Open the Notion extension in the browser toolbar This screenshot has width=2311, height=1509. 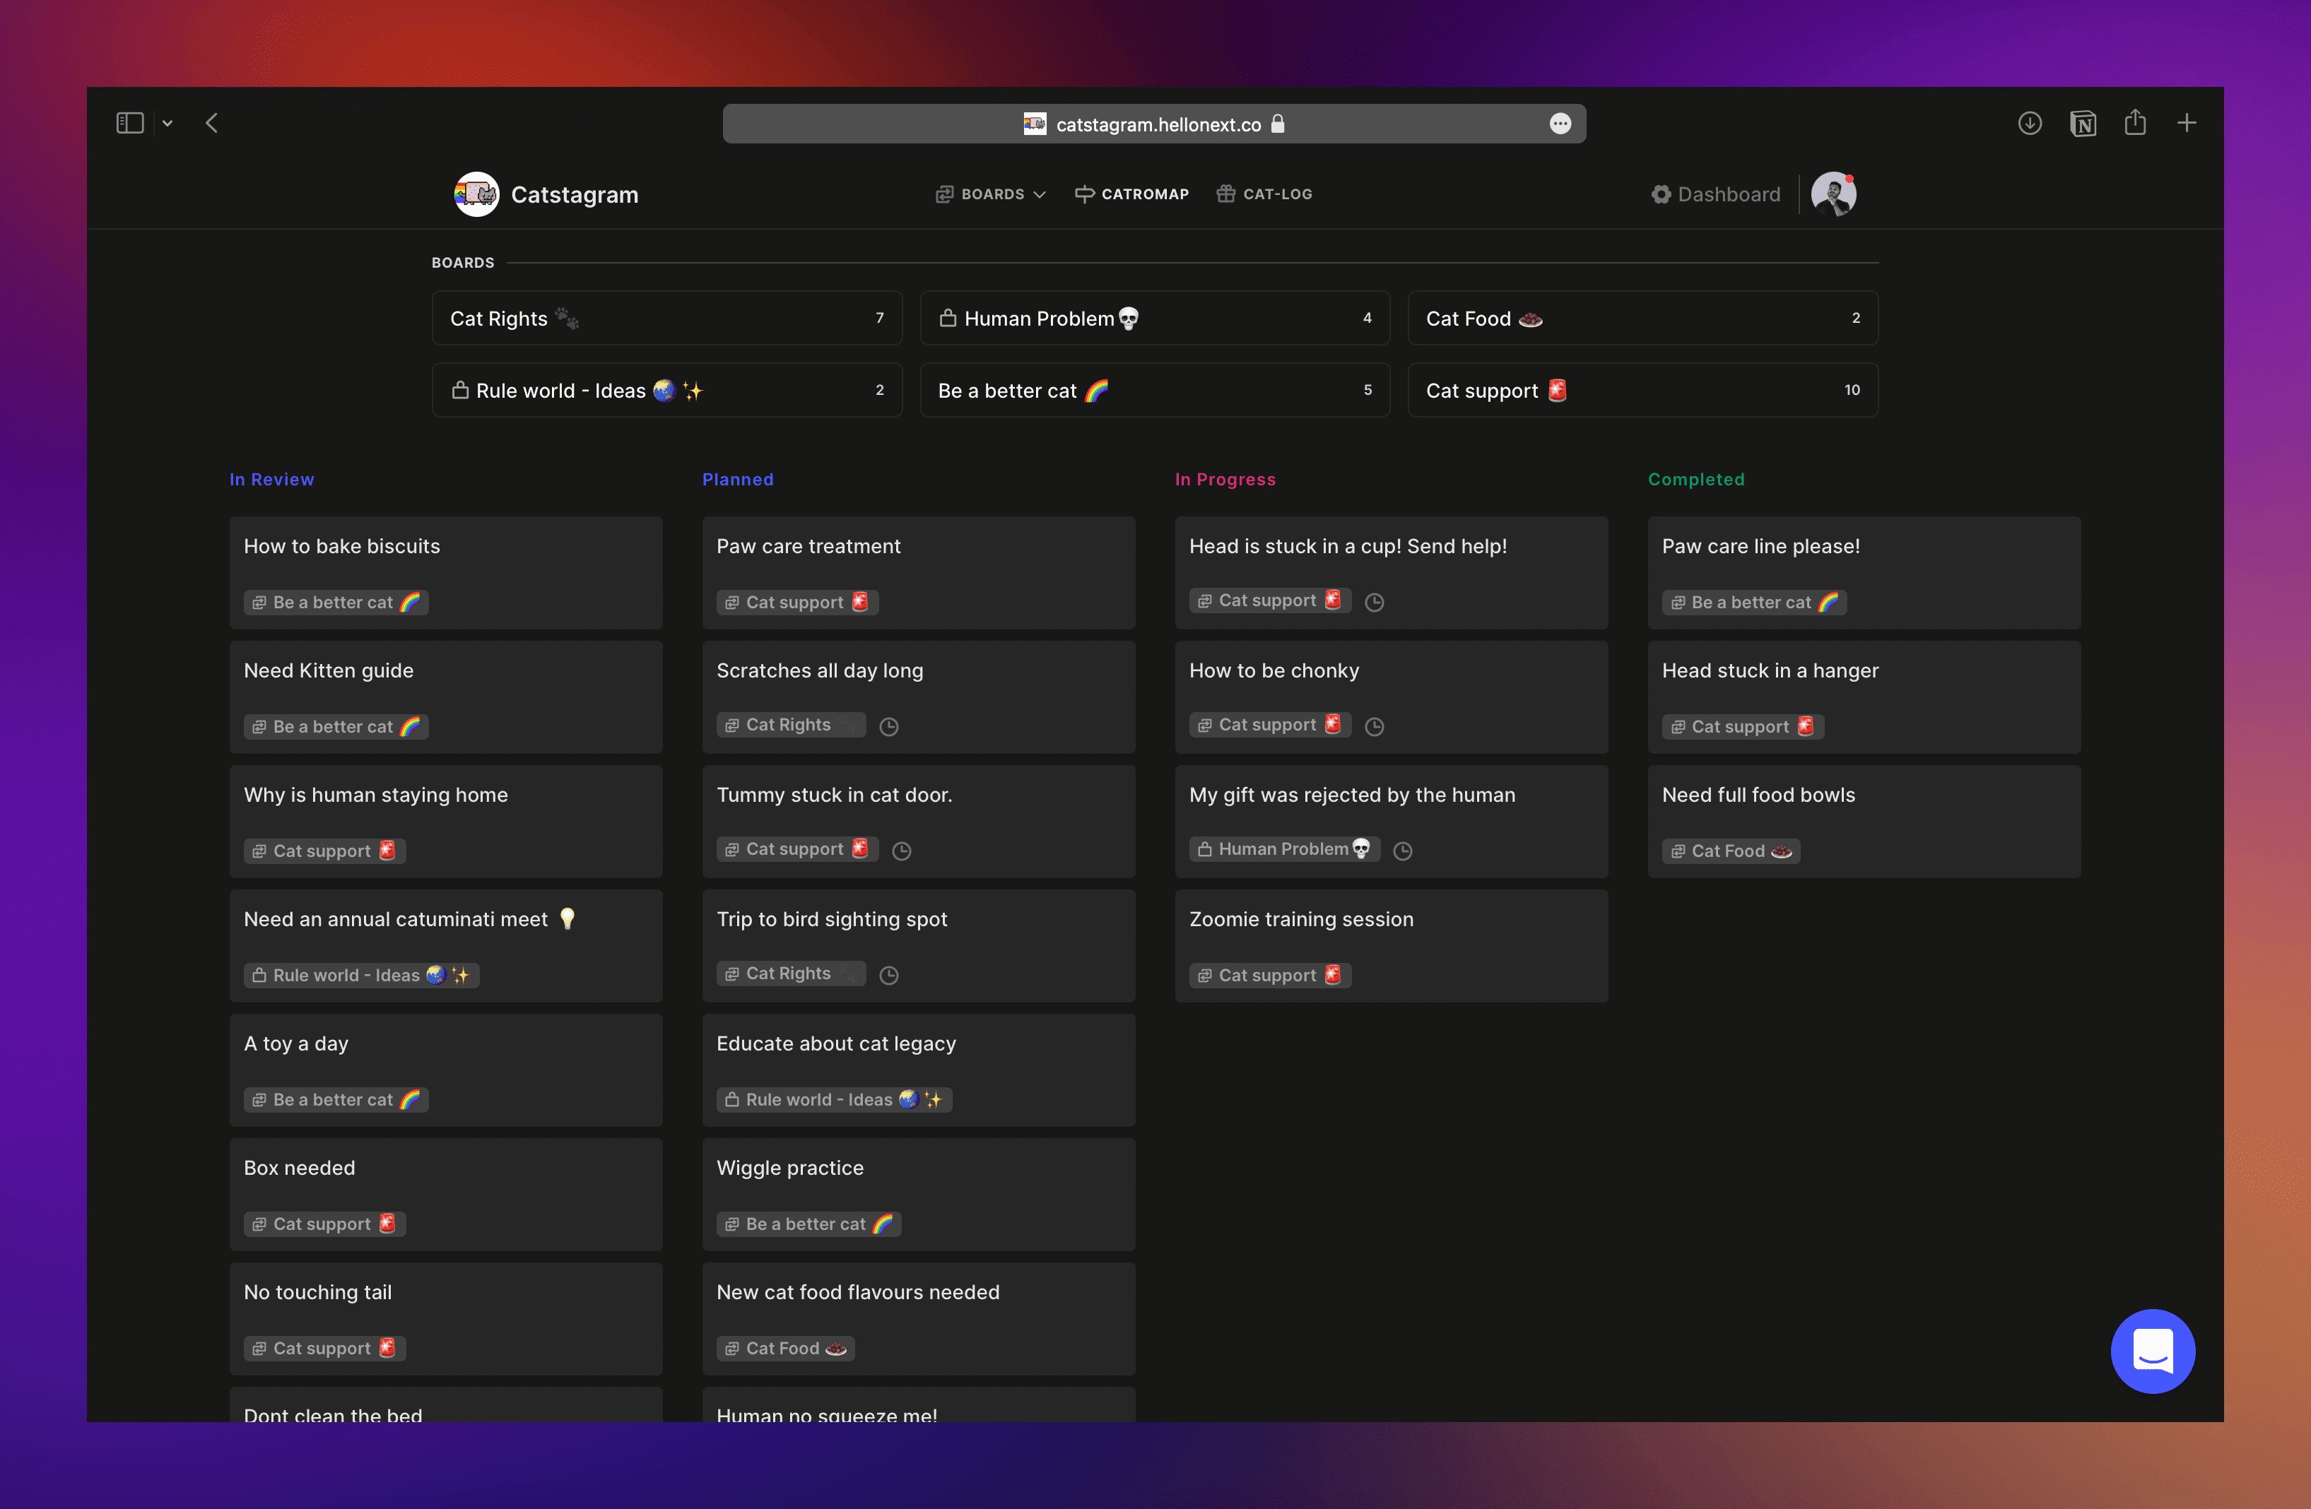pyautogui.click(x=2083, y=123)
